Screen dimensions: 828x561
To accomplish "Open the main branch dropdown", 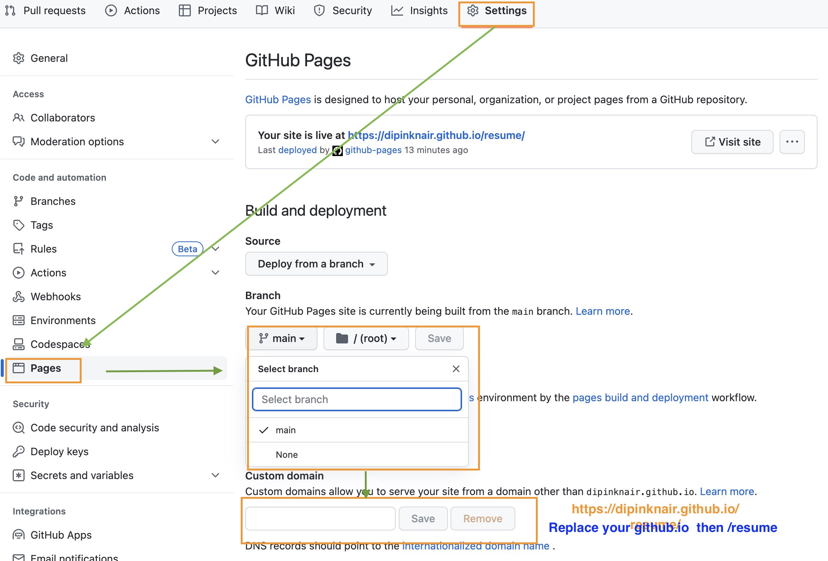I will click(282, 338).
